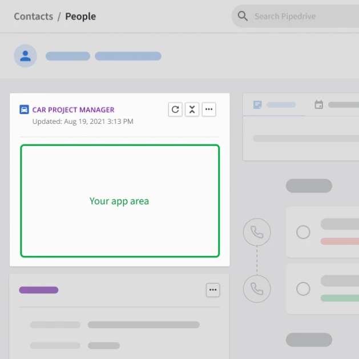Click the blue car app icon

click(x=25, y=110)
